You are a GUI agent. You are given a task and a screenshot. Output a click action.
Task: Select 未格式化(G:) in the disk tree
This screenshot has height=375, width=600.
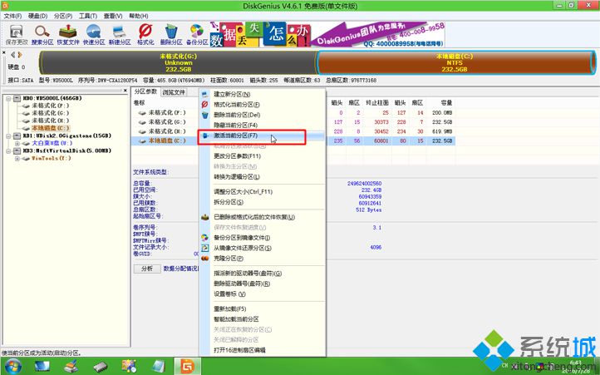click(x=50, y=113)
